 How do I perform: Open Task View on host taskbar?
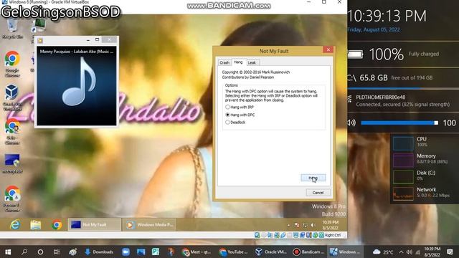coord(57,252)
